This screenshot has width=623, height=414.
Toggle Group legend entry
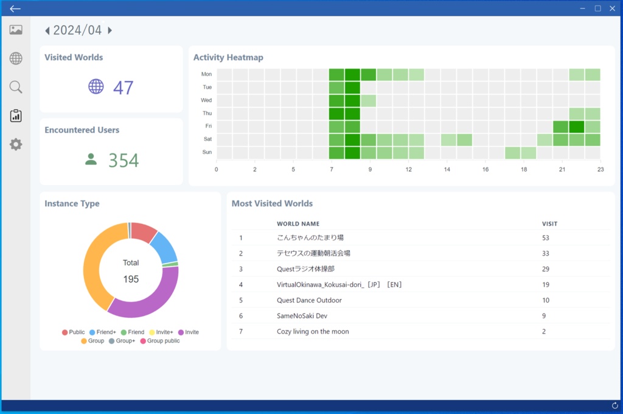92,341
